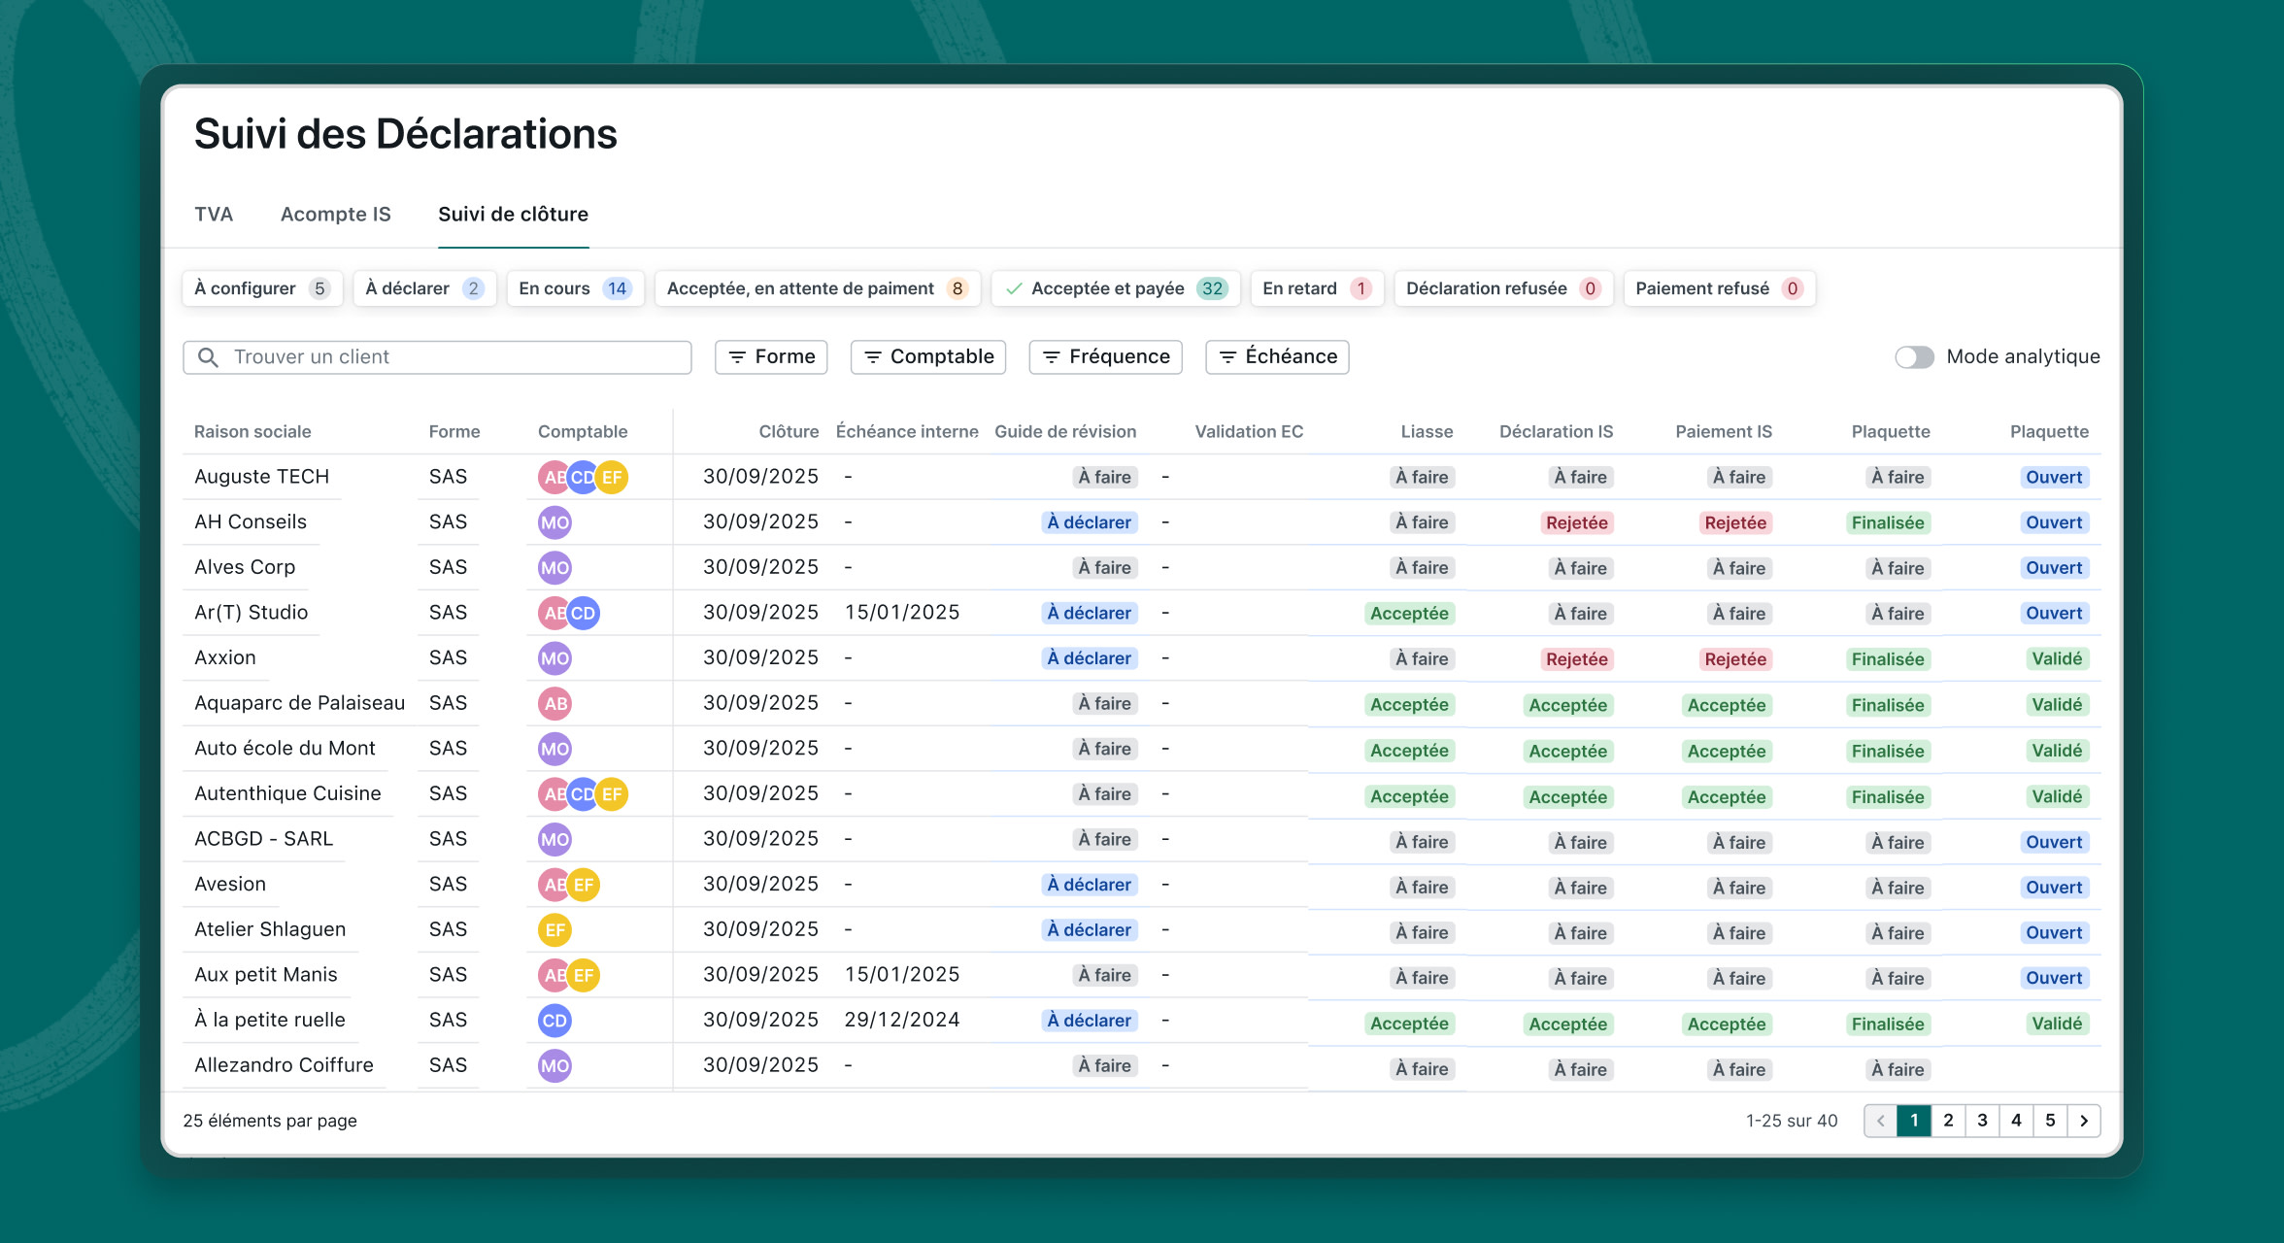Click the search magnifier icon
The width and height of the screenshot is (2284, 1243).
(208, 357)
